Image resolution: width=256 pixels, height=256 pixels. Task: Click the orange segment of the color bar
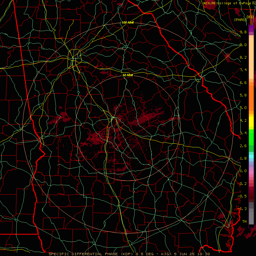(x=251, y=98)
